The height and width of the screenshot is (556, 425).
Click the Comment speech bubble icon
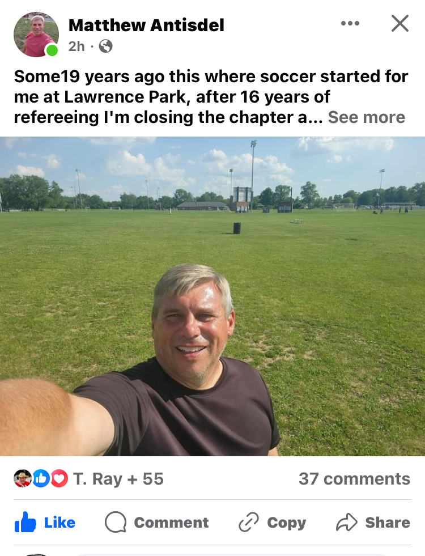coord(116,522)
